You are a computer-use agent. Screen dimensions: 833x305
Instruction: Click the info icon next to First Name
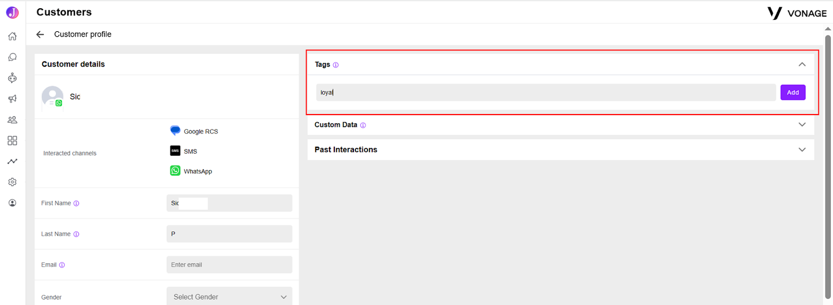[77, 204]
